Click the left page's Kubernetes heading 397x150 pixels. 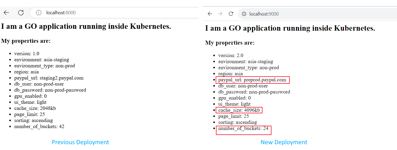click(x=86, y=26)
